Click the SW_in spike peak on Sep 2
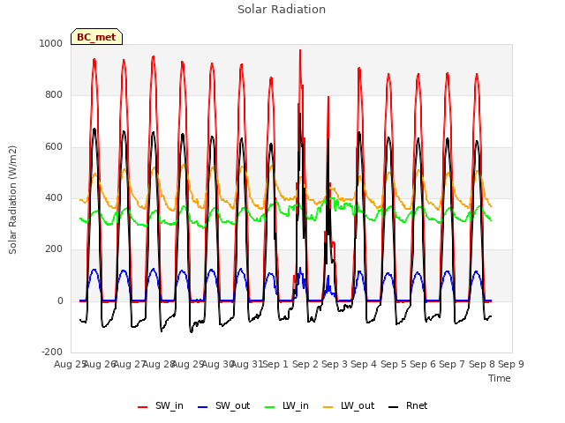 [x=300, y=51]
